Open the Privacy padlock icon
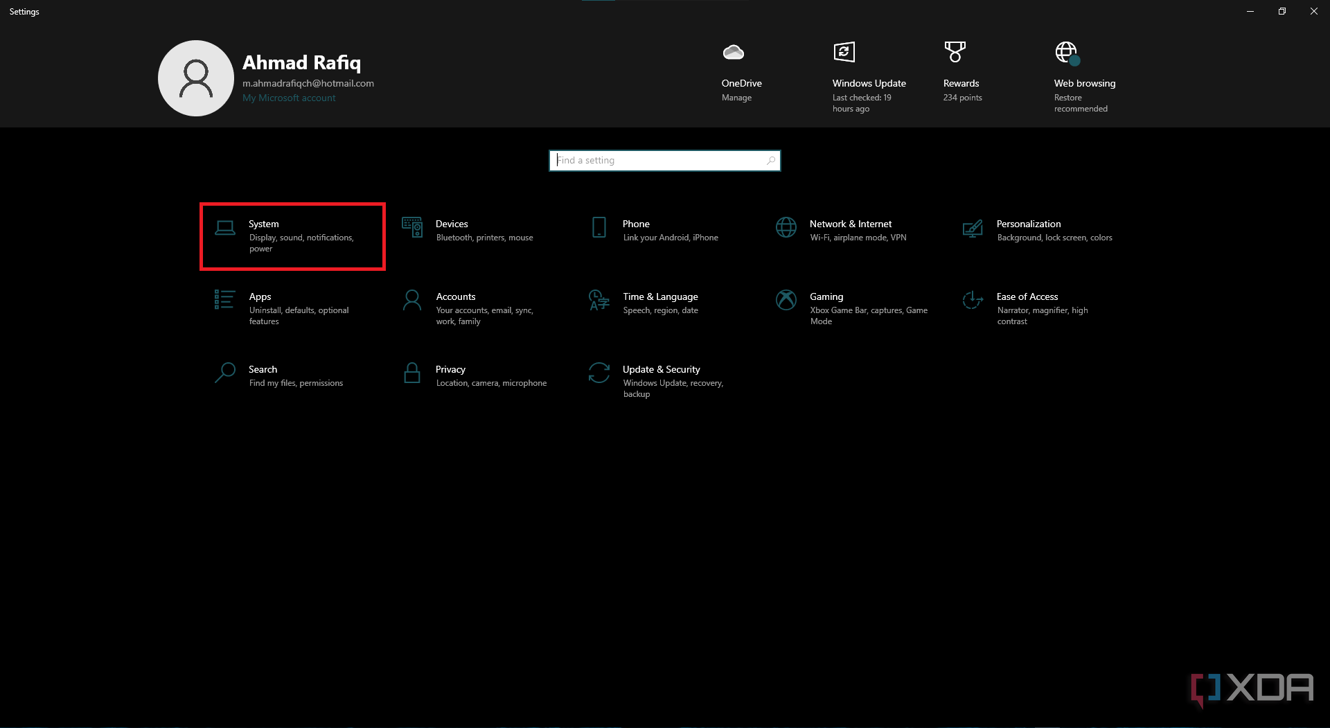This screenshot has width=1330, height=728. click(x=412, y=373)
